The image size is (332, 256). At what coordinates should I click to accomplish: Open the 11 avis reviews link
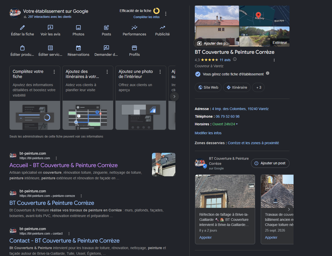(x=225, y=60)
